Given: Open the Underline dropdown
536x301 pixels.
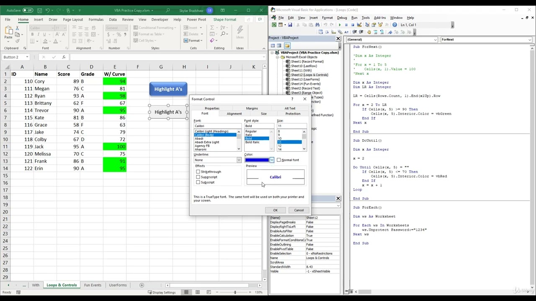Looking at the screenshot, I should click(x=239, y=160).
